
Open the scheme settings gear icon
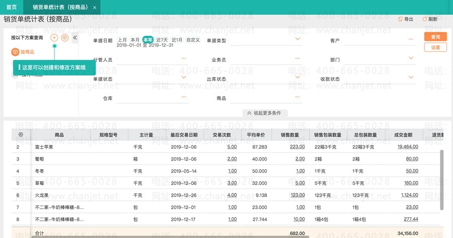(x=64, y=38)
